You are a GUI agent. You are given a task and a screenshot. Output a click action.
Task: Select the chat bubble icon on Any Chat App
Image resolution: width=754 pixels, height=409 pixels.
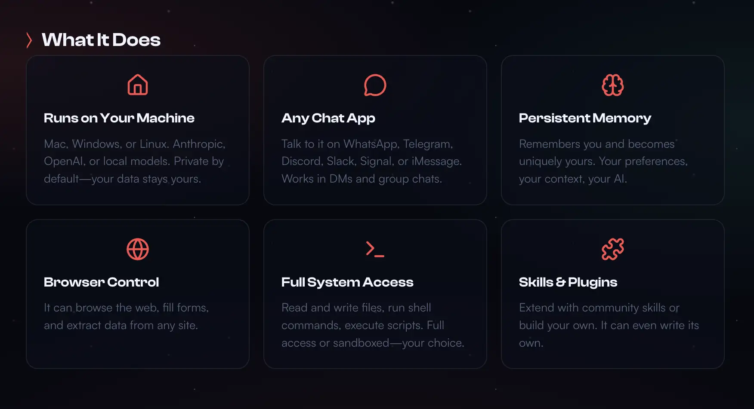click(375, 85)
